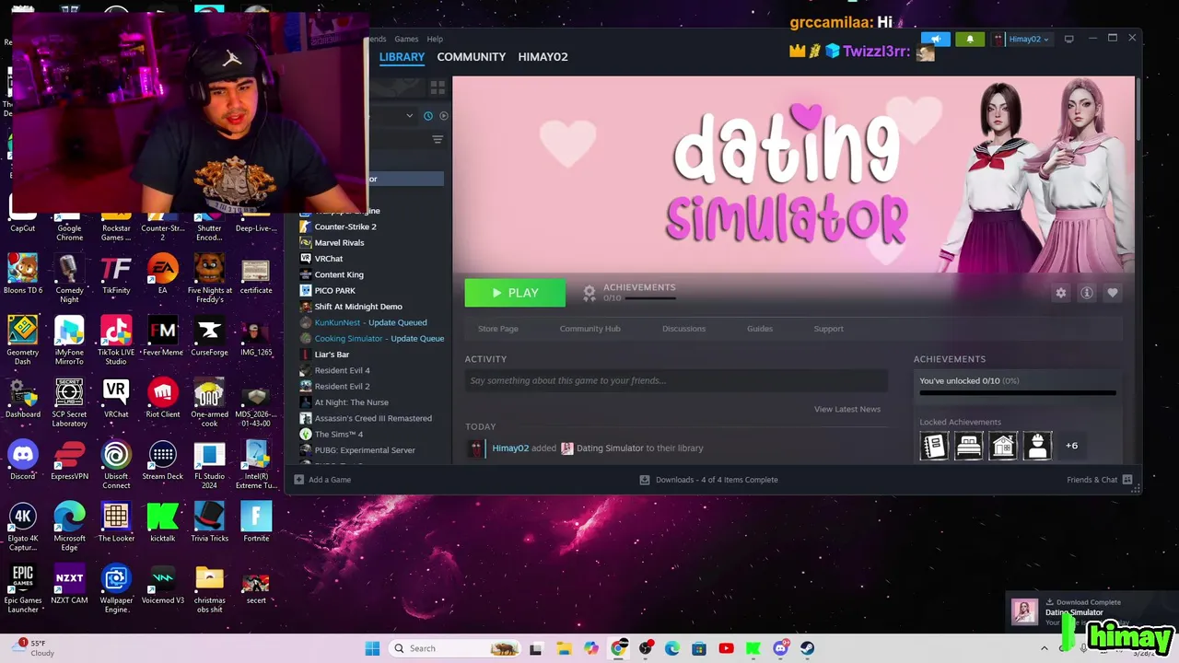1179x663 pixels.
Task: Click the house locked achievement icon
Action: tap(1003, 446)
